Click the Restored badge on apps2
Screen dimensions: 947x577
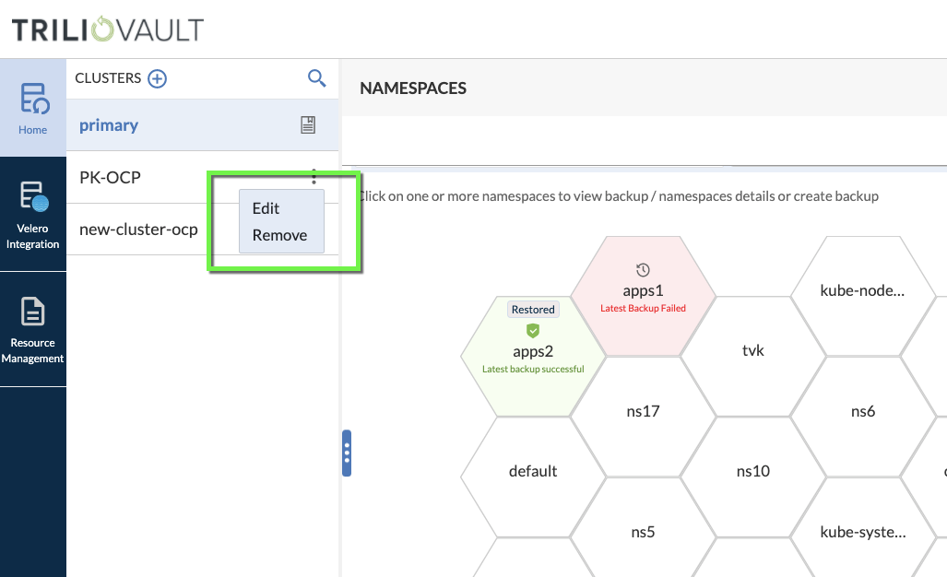point(533,310)
